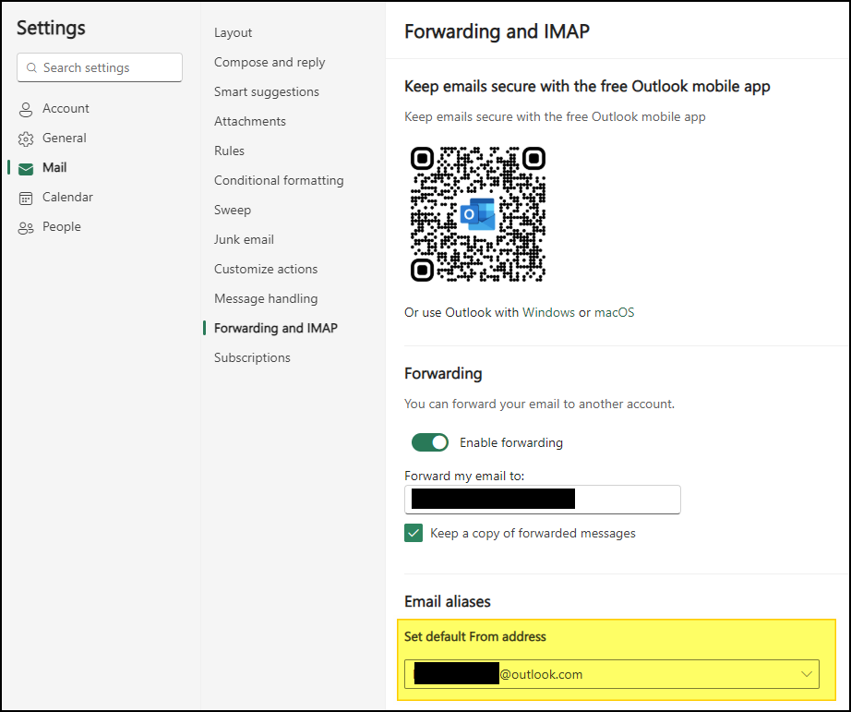Viewport: 851px width, 712px height.
Task: Open Sweep settings
Action: point(233,210)
